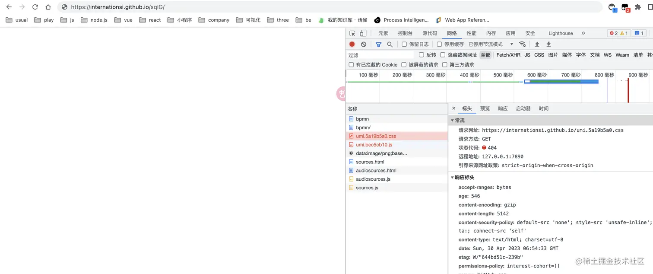Image resolution: width=653 pixels, height=274 pixels.
Task: Open the 我的知识库·语雀 bookmark
Action: pos(343,20)
